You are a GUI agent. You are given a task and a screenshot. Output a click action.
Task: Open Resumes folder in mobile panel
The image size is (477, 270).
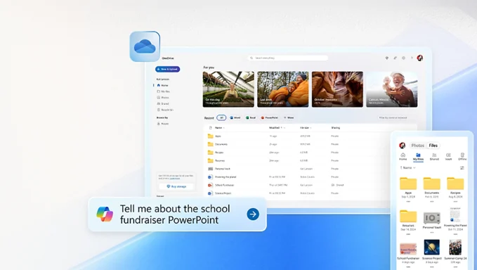[408, 217]
